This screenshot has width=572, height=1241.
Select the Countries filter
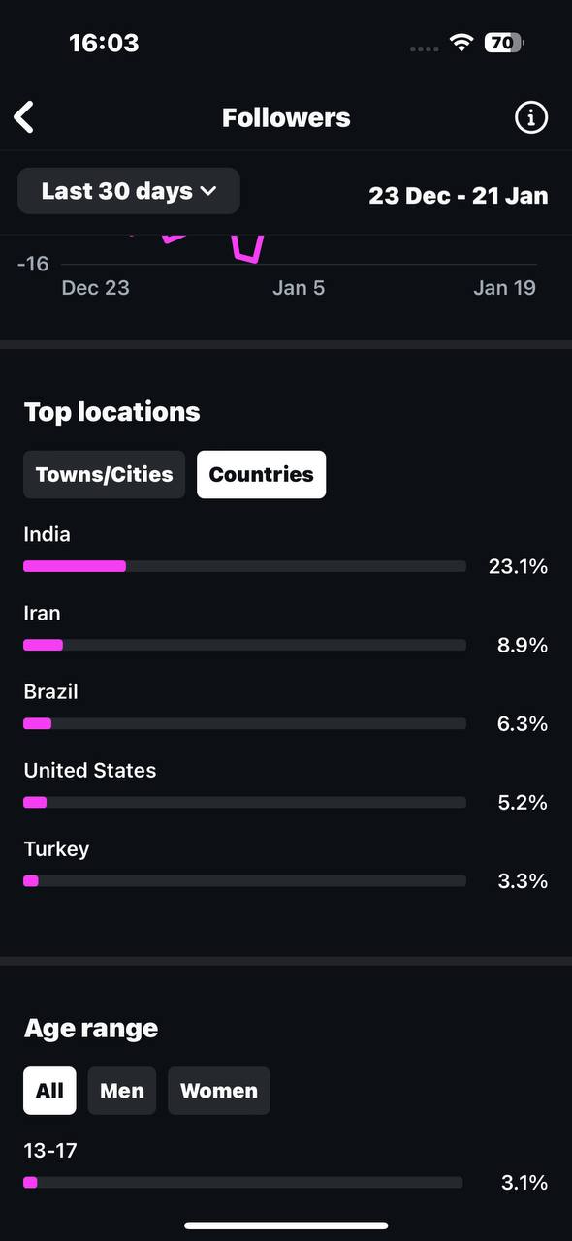pyautogui.click(x=262, y=475)
